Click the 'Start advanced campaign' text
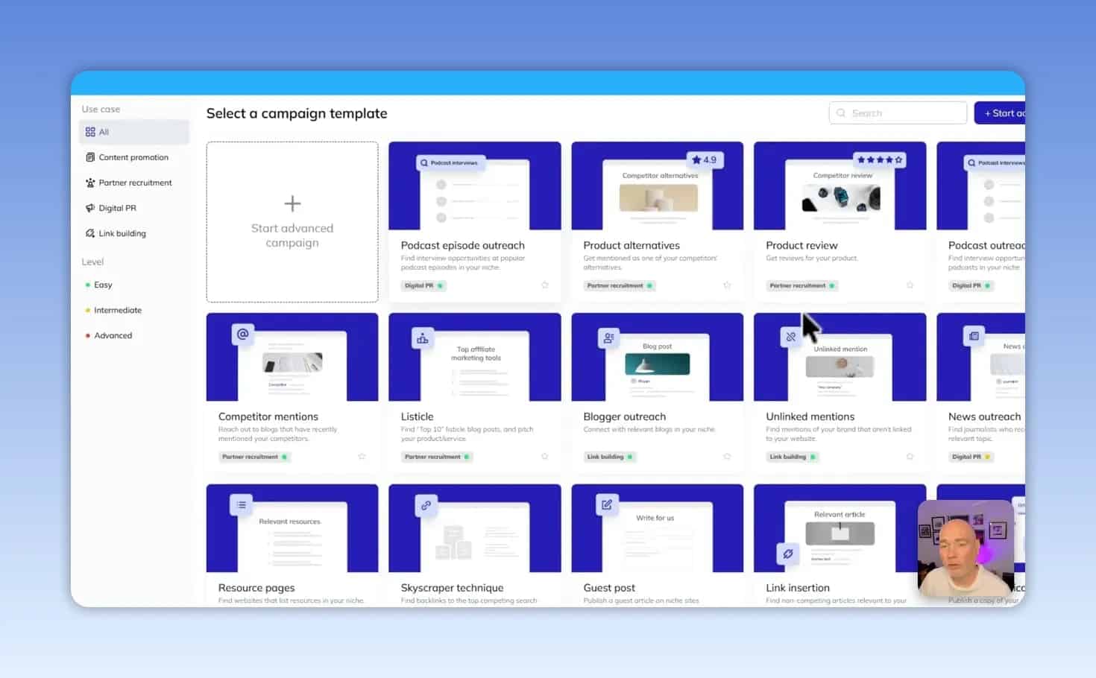 pos(292,235)
